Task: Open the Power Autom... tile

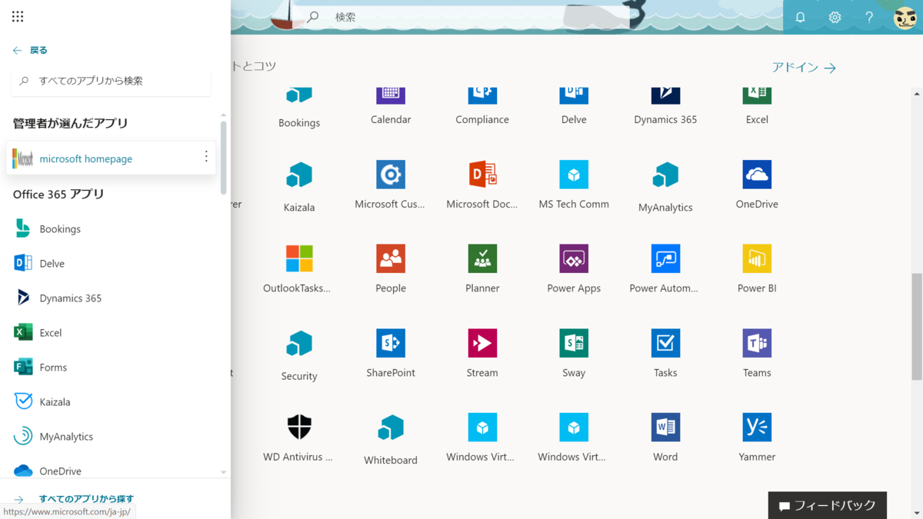Action: 665,269
